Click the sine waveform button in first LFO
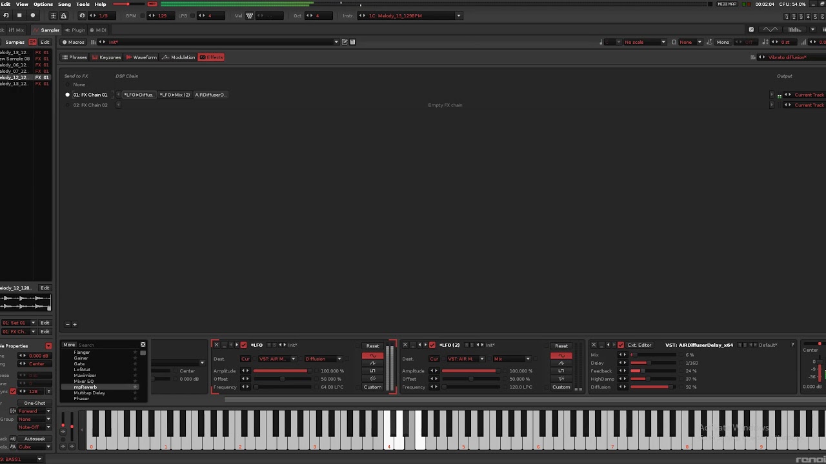 coord(372,356)
